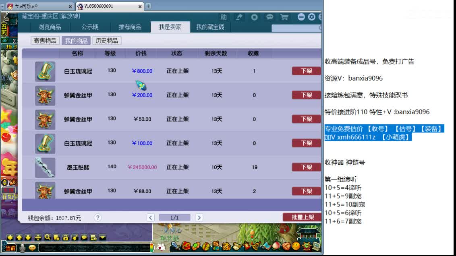Click the yellow speech bubble icon
The image size is (456, 256).
pos(84,237)
